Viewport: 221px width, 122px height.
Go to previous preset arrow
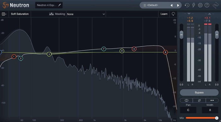point(171,5)
